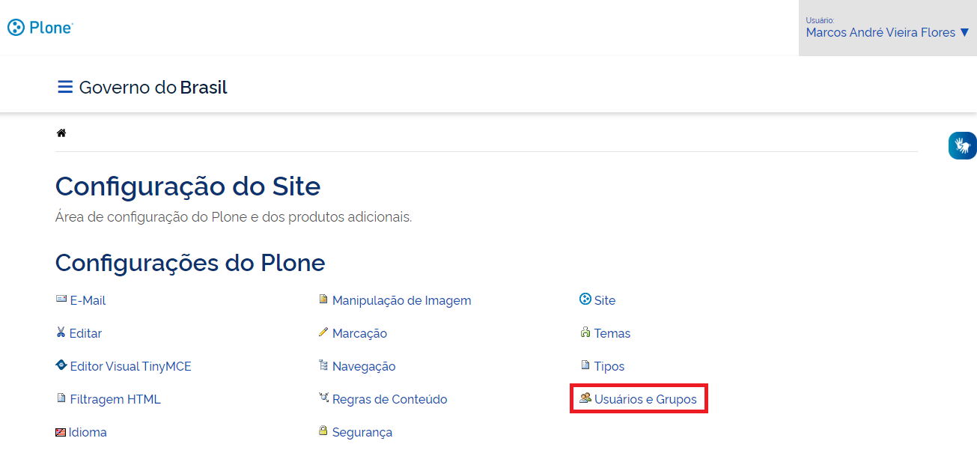Image resolution: width=977 pixels, height=462 pixels.
Task: Open the Temas settings link
Action: point(612,333)
